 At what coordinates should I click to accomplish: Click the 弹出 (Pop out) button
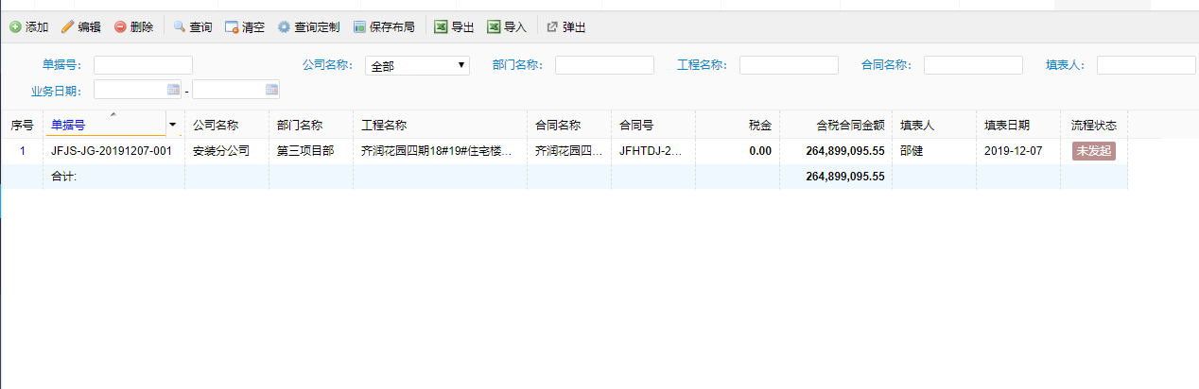click(566, 27)
